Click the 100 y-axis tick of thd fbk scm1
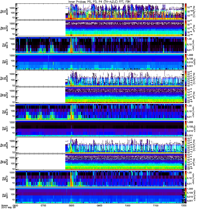 [x=12, y=128]
